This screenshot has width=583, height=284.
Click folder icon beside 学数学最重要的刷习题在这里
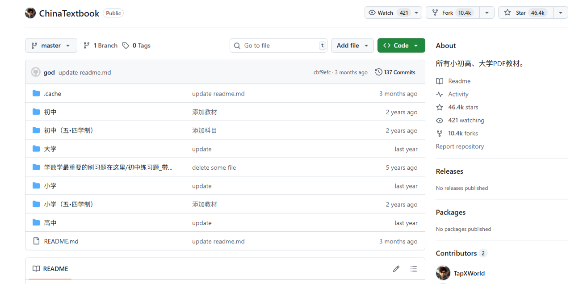point(36,167)
